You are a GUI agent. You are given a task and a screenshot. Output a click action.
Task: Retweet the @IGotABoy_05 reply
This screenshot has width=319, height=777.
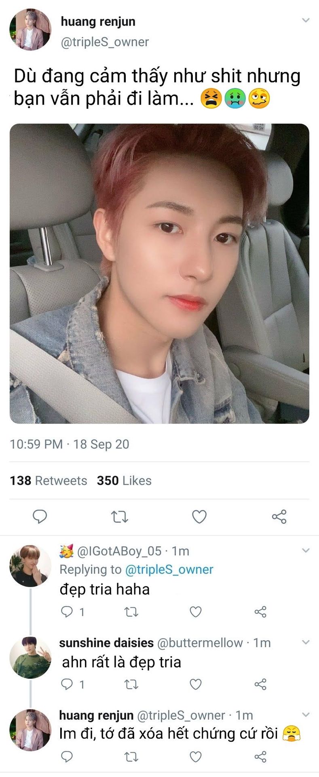(x=131, y=612)
